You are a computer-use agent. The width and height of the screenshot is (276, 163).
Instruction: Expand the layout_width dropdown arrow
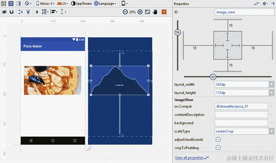pyautogui.click(x=272, y=84)
